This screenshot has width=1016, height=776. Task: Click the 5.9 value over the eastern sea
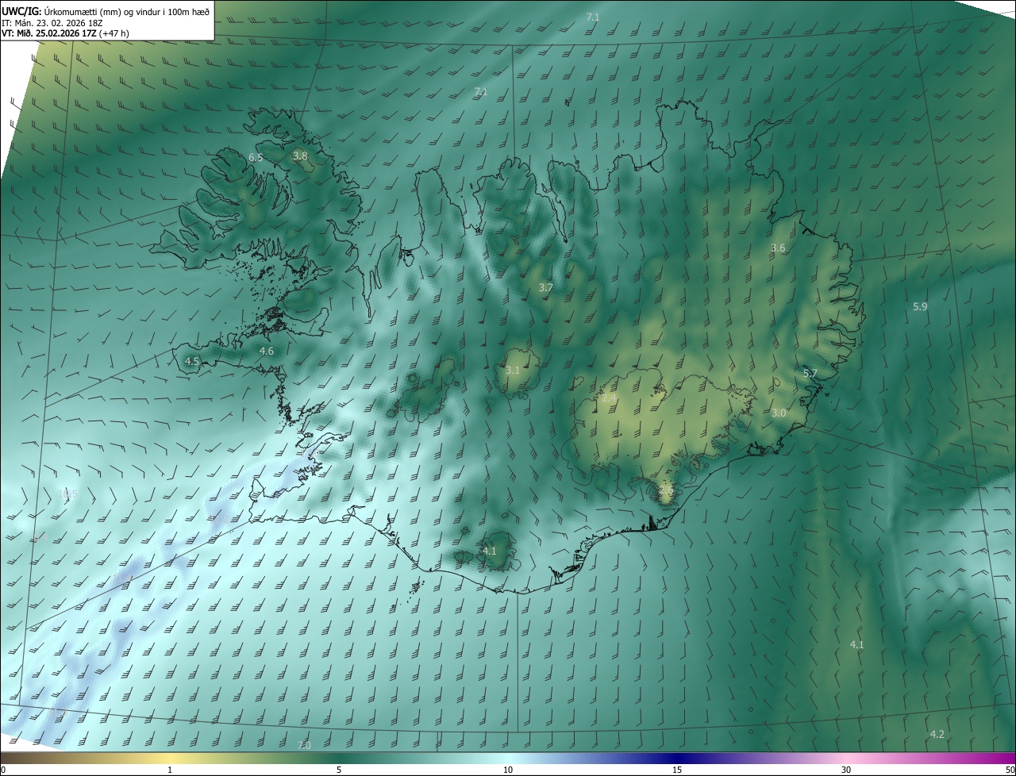pyautogui.click(x=920, y=306)
